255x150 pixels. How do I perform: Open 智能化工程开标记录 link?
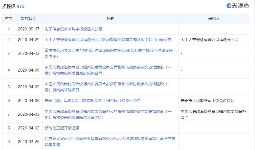click(62, 128)
